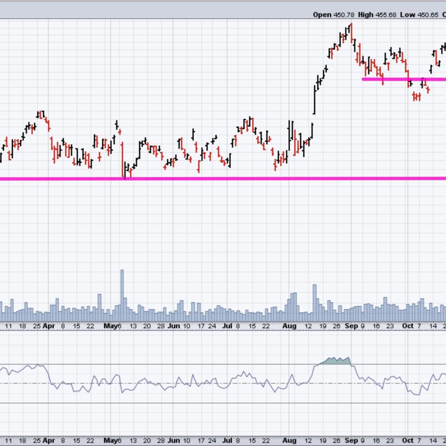Select the Oct label on bottom date axis
Screen dimensions: 446x446
tap(407, 439)
